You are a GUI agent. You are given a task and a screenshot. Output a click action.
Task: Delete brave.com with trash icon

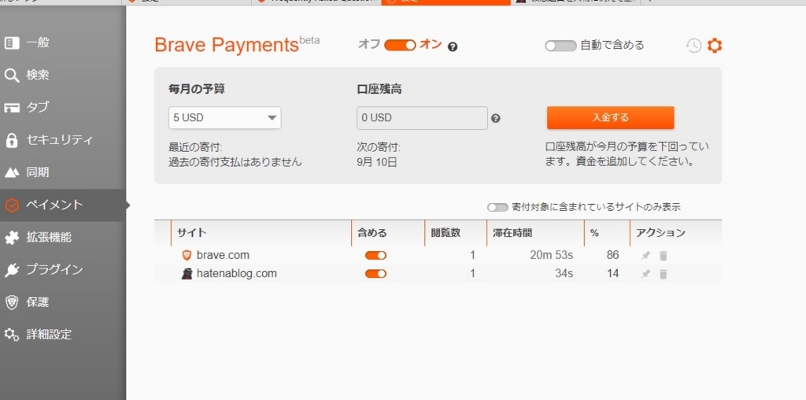(x=663, y=256)
